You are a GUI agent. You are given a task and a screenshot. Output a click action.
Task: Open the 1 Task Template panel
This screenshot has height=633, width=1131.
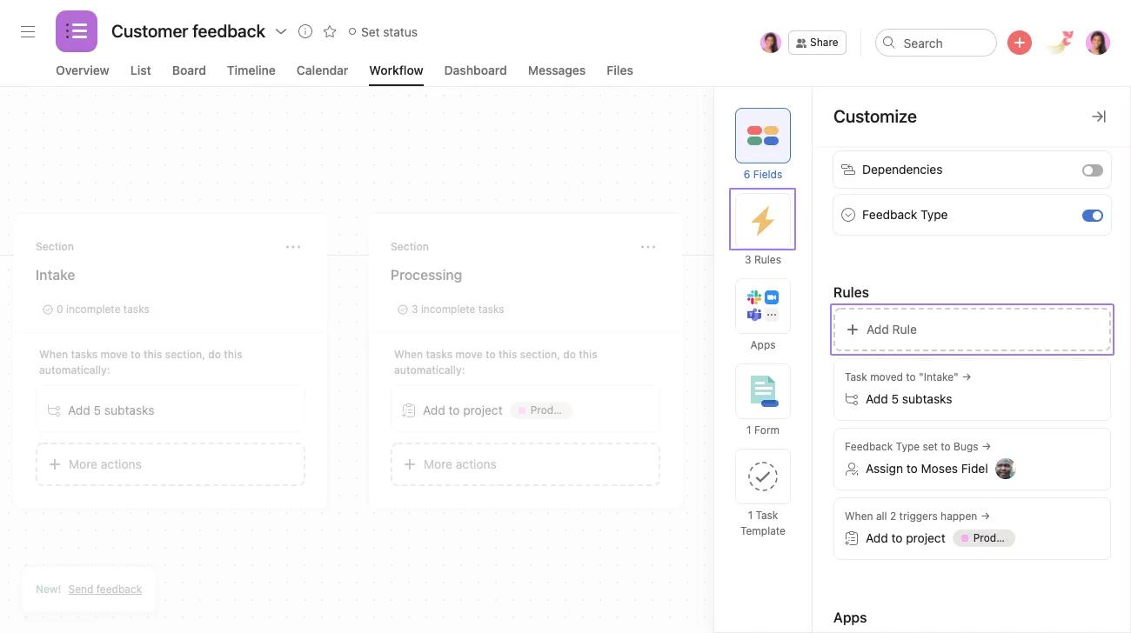tap(762, 476)
